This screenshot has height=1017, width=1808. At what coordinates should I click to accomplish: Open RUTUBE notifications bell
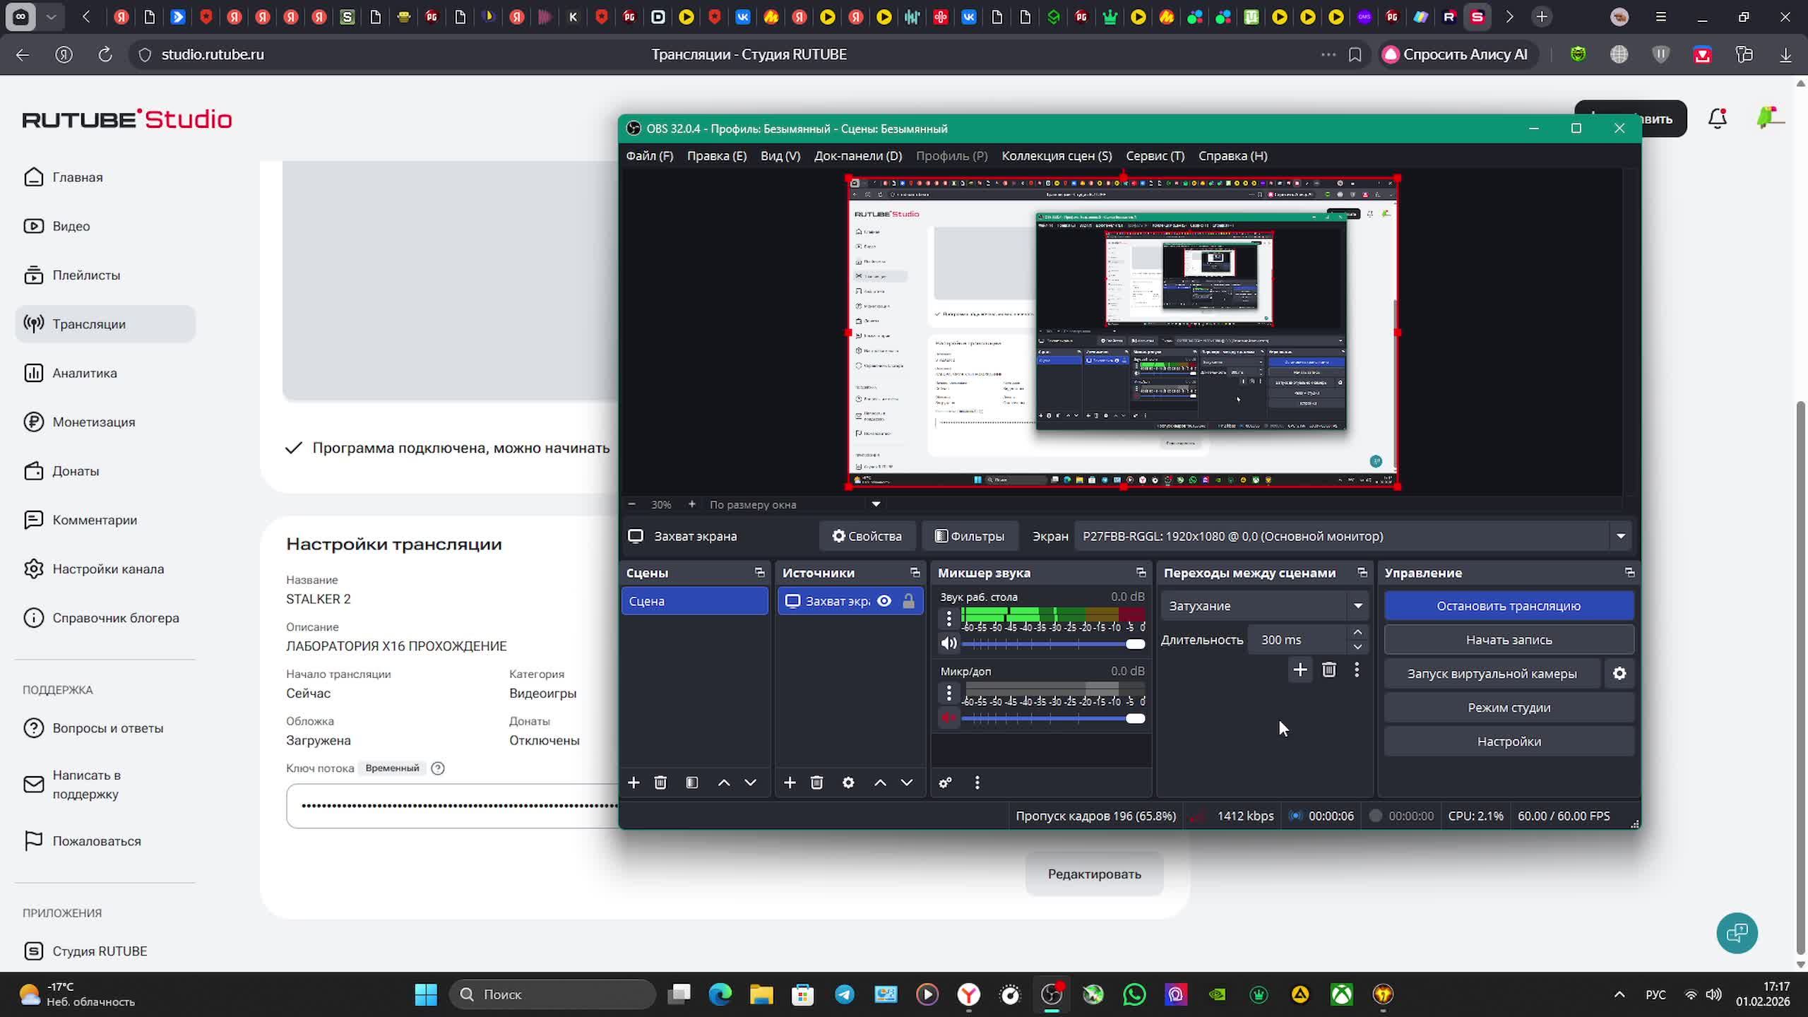coord(1717,118)
